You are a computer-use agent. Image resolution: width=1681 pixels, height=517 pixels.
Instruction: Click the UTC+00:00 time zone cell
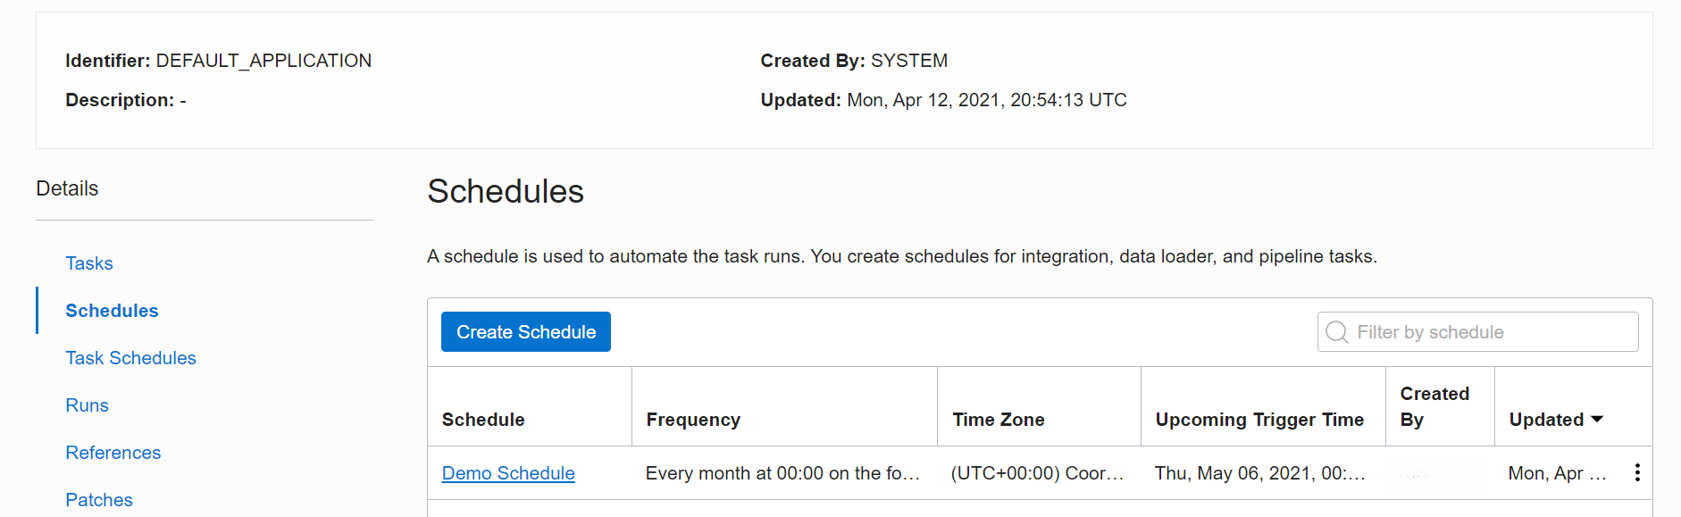pyautogui.click(x=1037, y=473)
